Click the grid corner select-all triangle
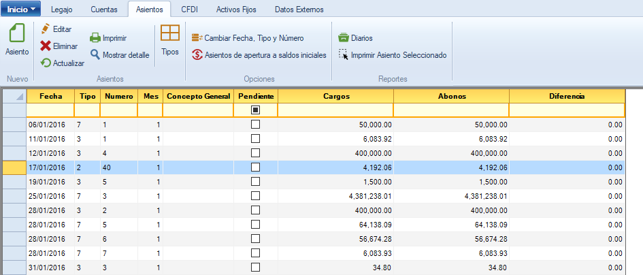This screenshot has width=643, height=275. pyautogui.click(x=14, y=97)
